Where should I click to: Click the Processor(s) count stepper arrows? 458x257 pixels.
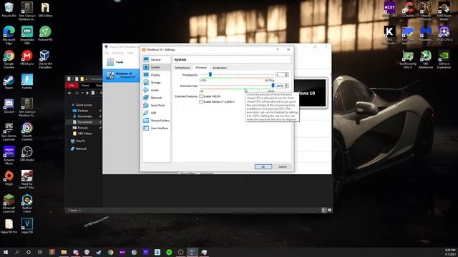click(x=286, y=74)
